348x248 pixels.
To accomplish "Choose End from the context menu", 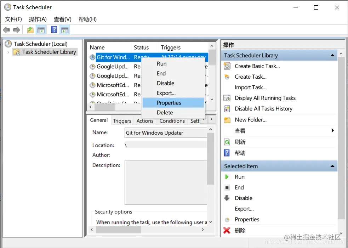I will coord(173,73).
